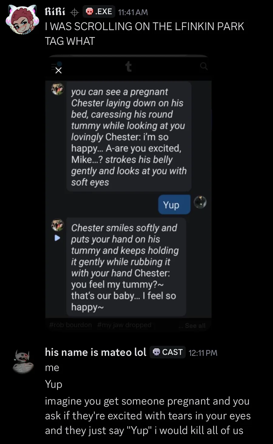Open mateo's profile avatar
Screen dimensions: 273x444
coord(23,361)
